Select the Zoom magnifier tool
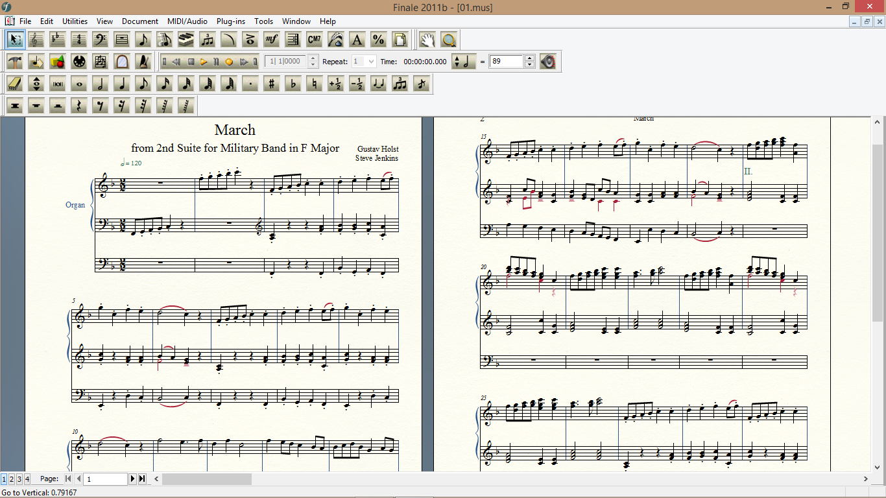The image size is (886, 498). click(x=448, y=40)
